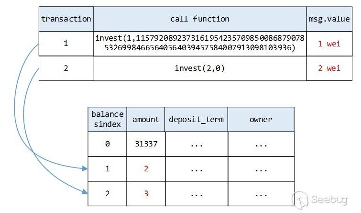Select the "call function" header cell
The height and width of the screenshot is (213, 361).
click(199, 19)
